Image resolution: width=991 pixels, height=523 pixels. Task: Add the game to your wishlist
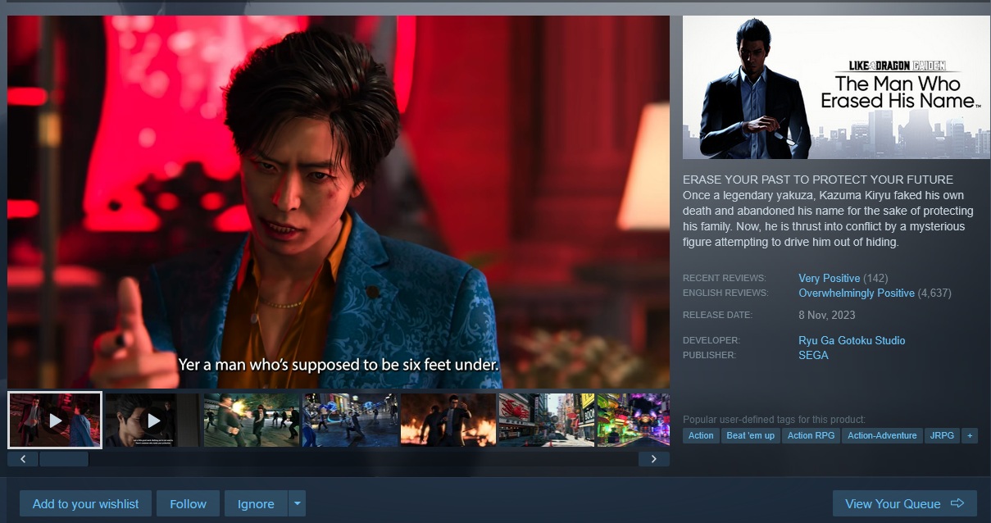[86, 504]
